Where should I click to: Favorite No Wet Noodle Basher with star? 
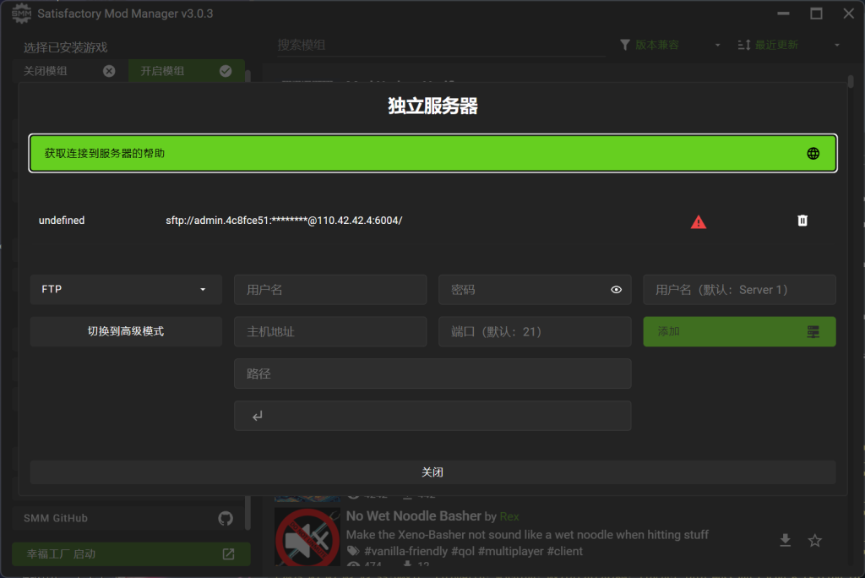[814, 541]
